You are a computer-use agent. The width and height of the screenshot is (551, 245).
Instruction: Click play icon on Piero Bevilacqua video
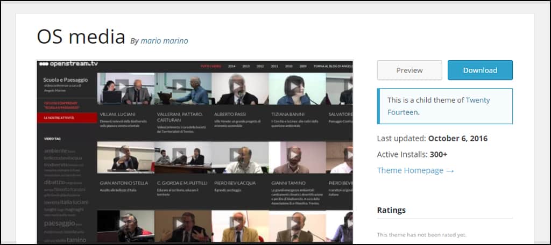(236, 155)
